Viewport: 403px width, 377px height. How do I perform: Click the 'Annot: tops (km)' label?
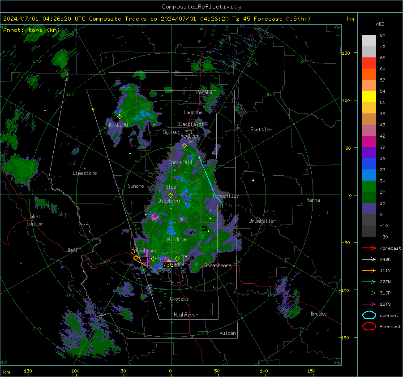[31, 30]
